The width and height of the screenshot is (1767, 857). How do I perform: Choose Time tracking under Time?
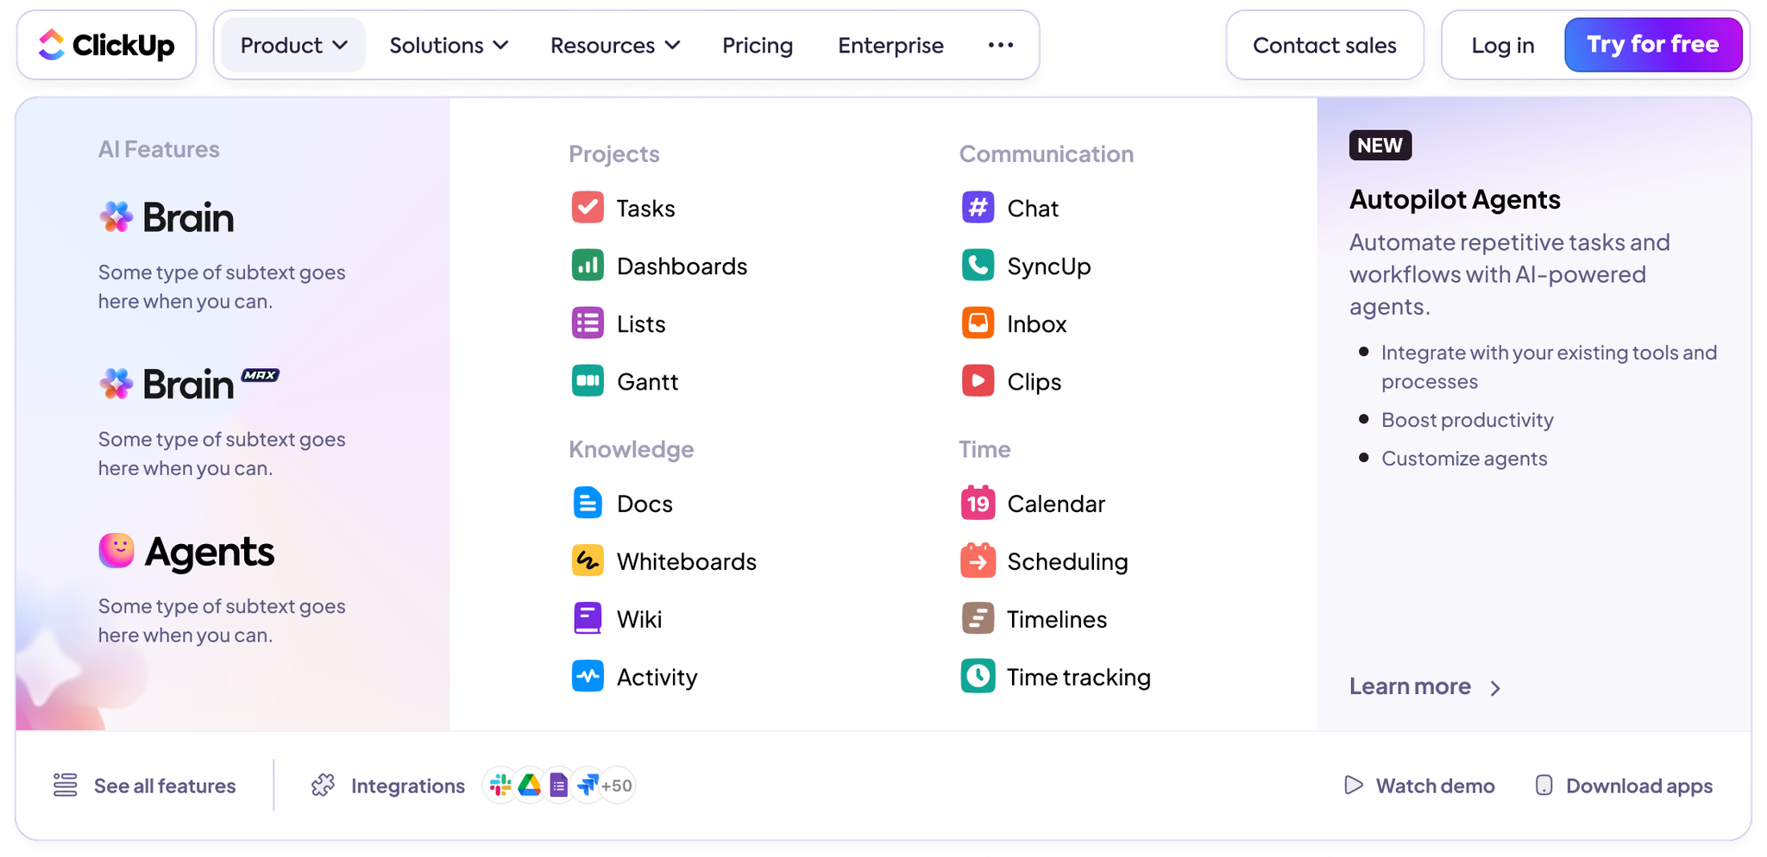pyautogui.click(x=1056, y=677)
